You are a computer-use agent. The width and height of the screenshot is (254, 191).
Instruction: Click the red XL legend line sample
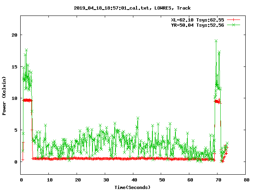233,20
